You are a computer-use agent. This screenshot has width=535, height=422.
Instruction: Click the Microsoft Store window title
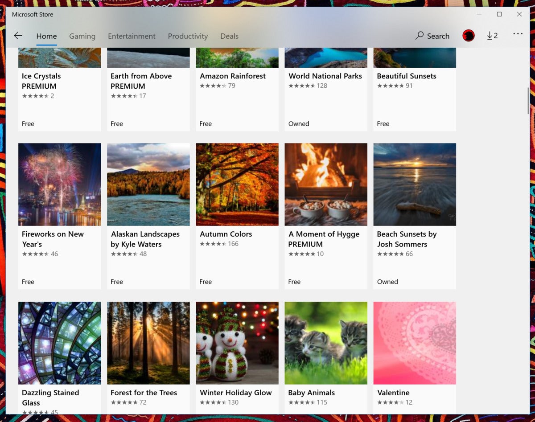coord(33,14)
